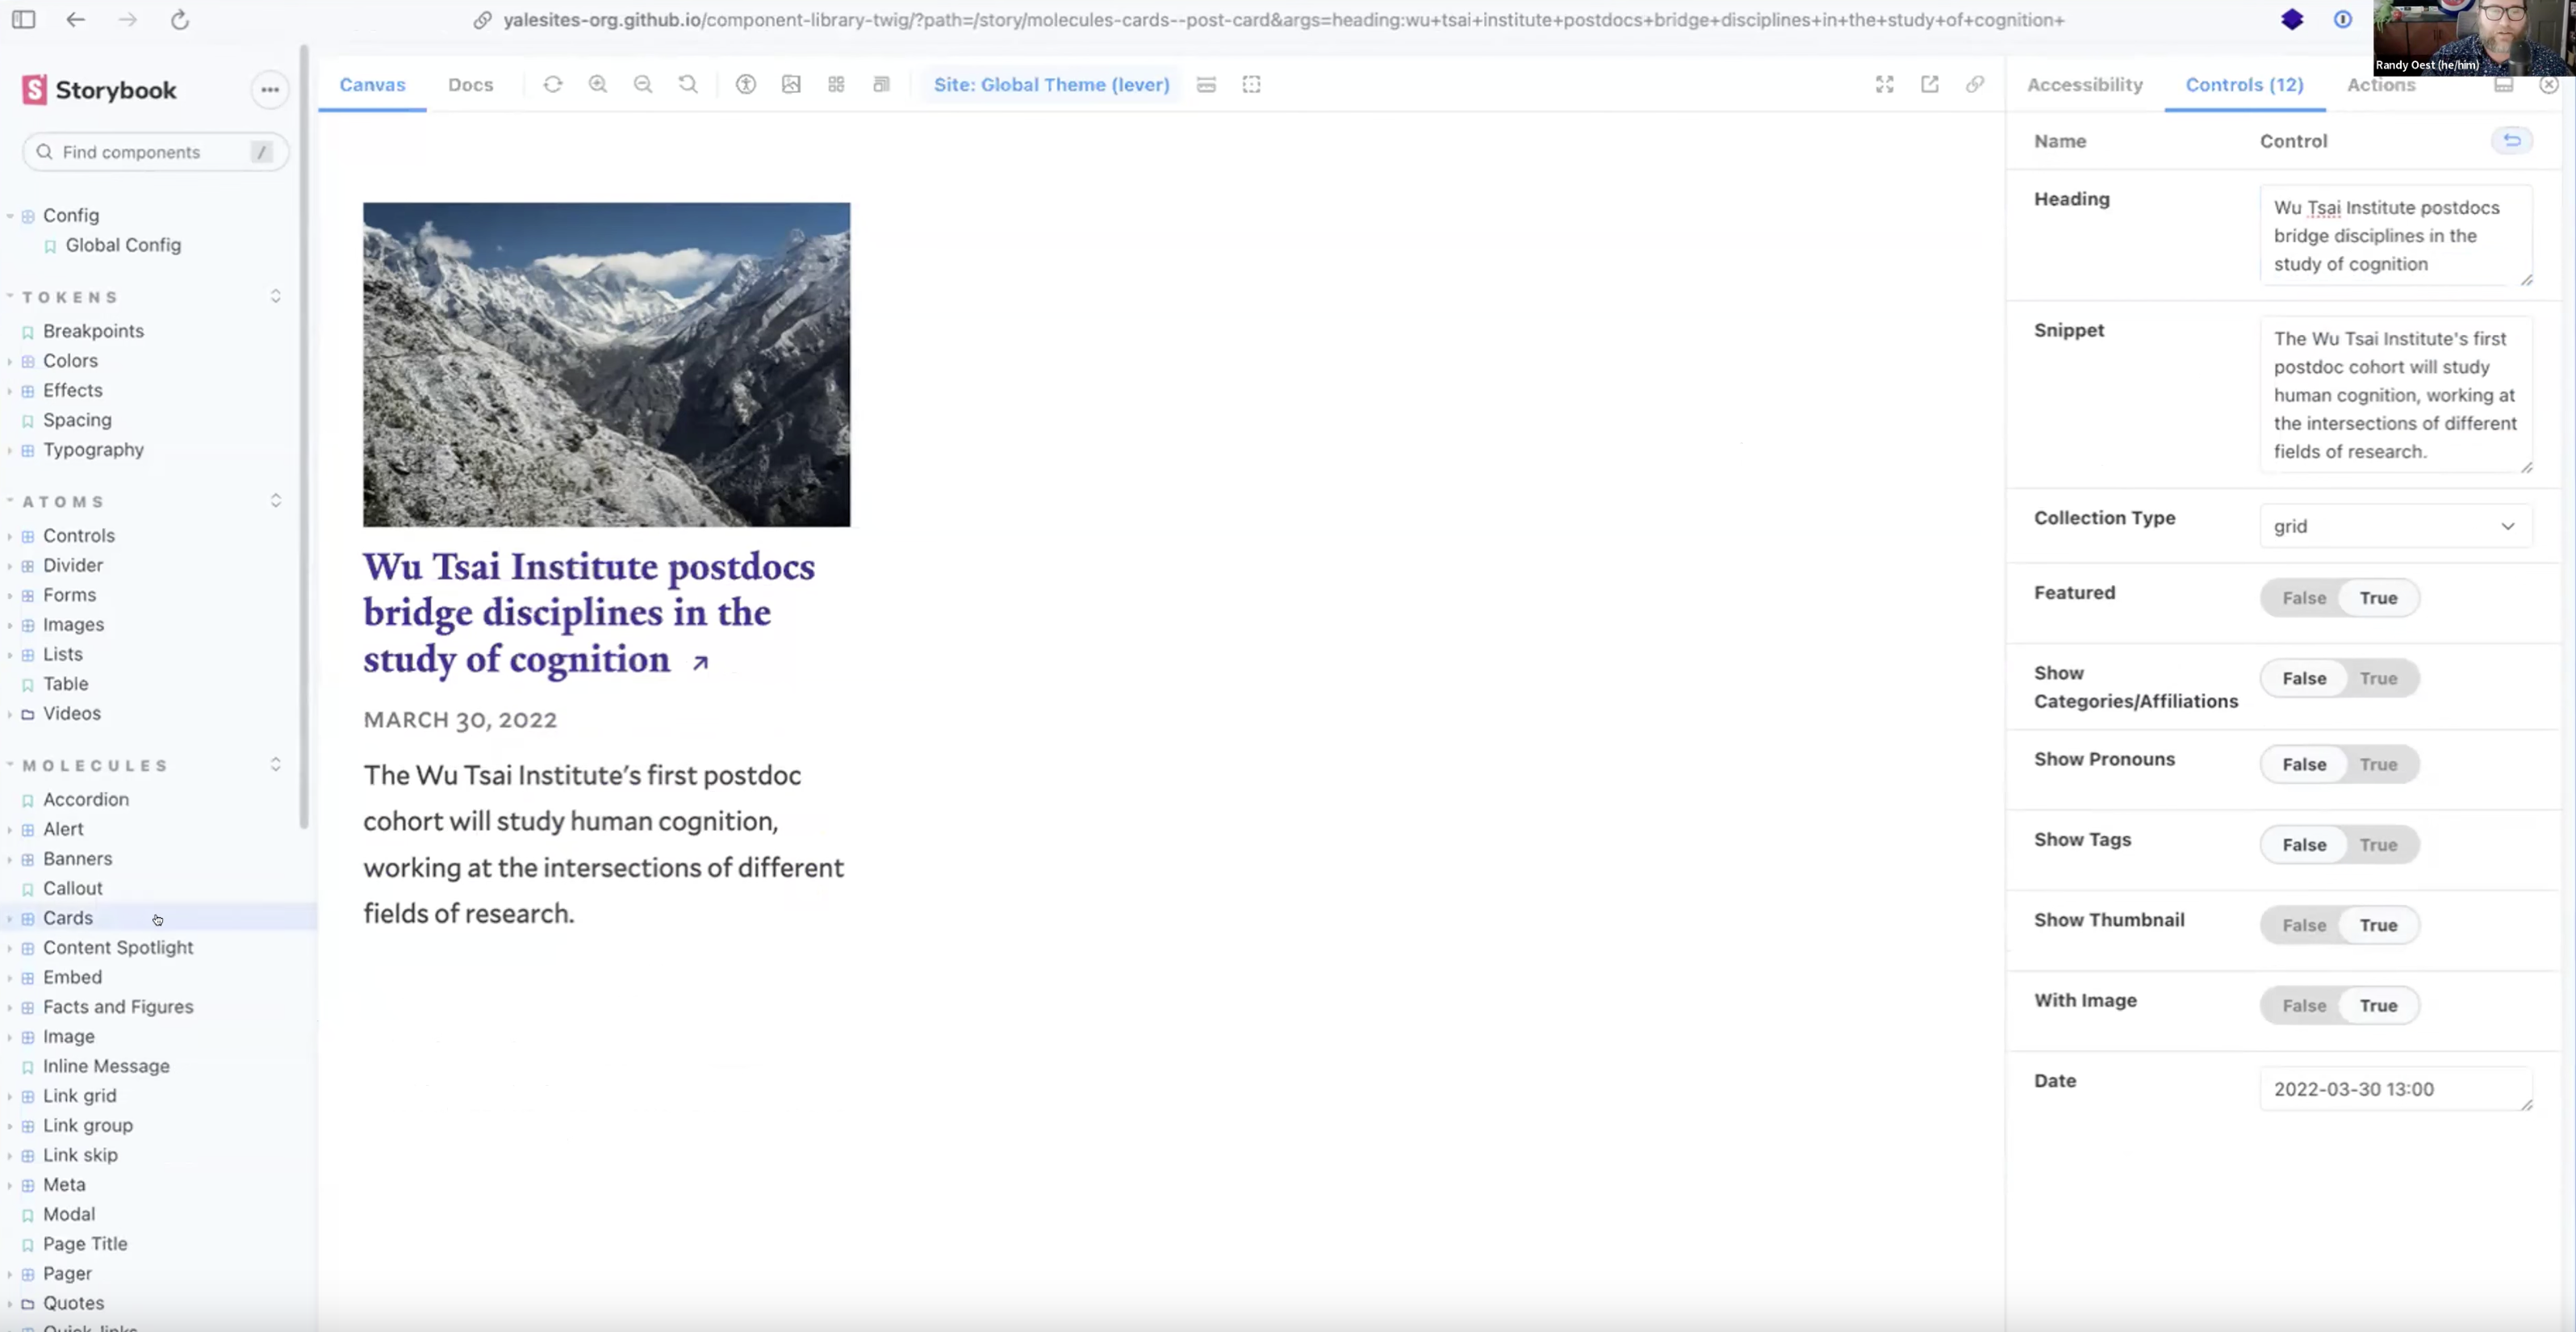Switch to the Docs tab
This screenshot has width=2576, height=1332.
pyautogui.click(x=470, y=85)
